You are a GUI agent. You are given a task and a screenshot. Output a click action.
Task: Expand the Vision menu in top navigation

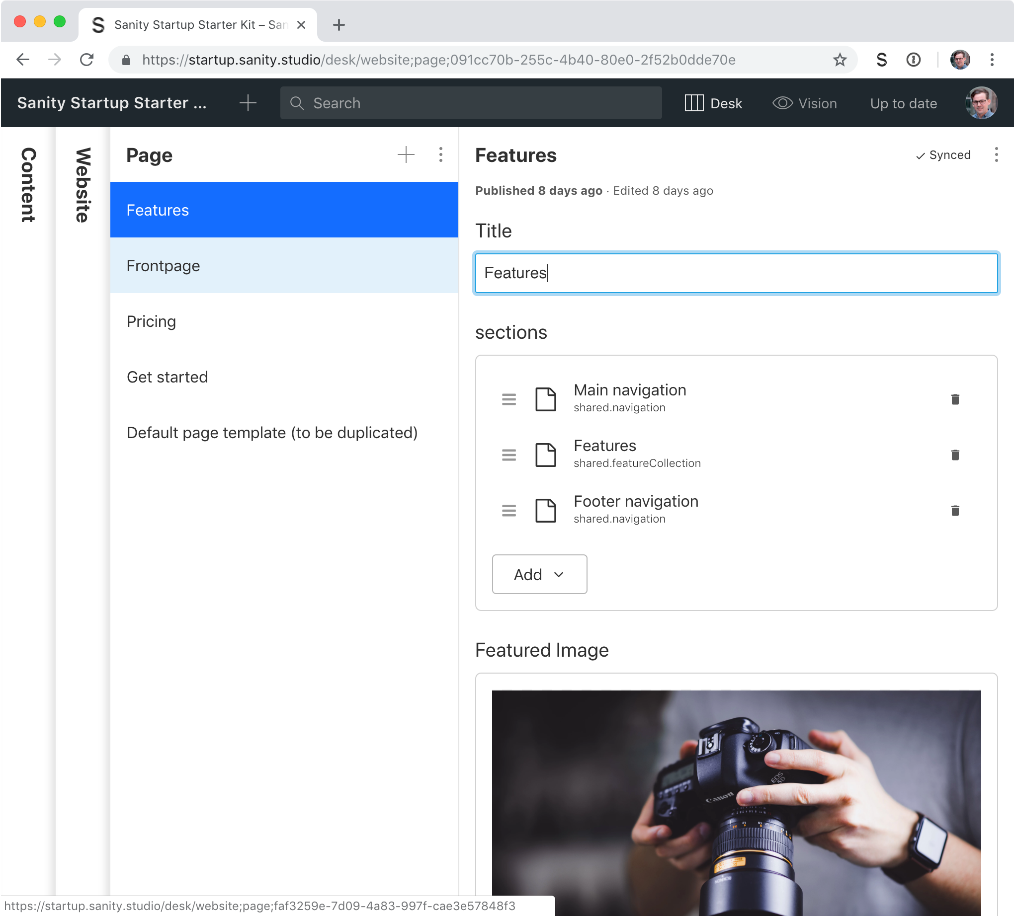[803, 103]
